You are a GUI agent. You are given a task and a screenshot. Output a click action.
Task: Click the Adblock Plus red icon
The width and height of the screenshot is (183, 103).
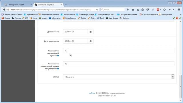click(158, 9)
